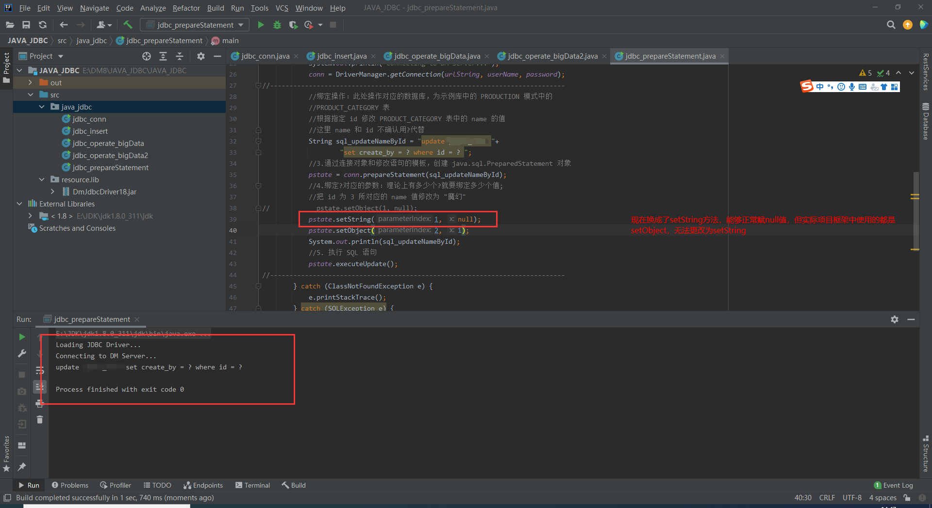932x508 pixels.
Task: Collapse java_jdbc package node
Action: [42, 107]
